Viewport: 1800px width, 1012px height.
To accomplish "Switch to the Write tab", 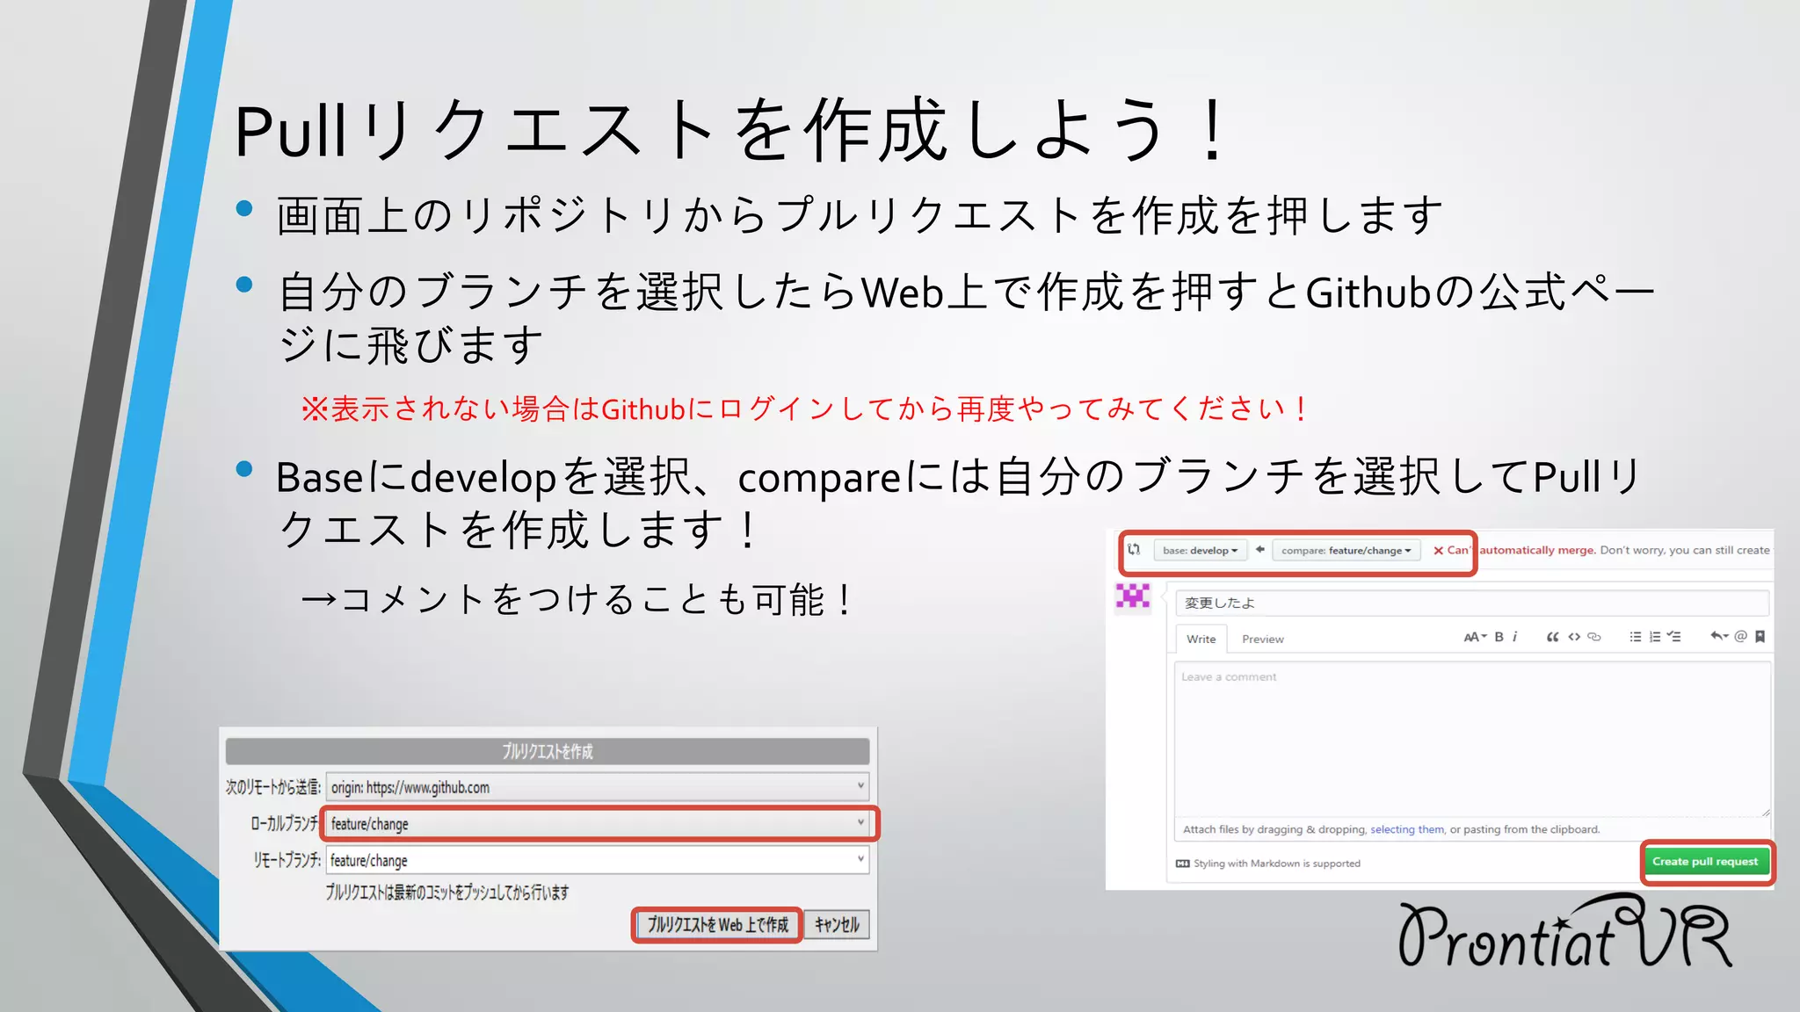I will click(1201, 639).
